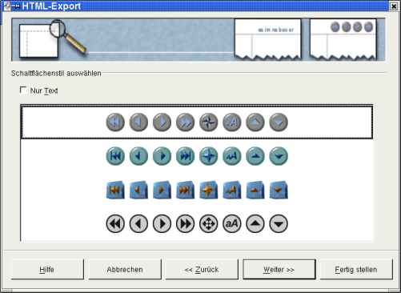Click the gray up-arrow round icon
Viewport: 401px width, 293px height.
point(255,122)
